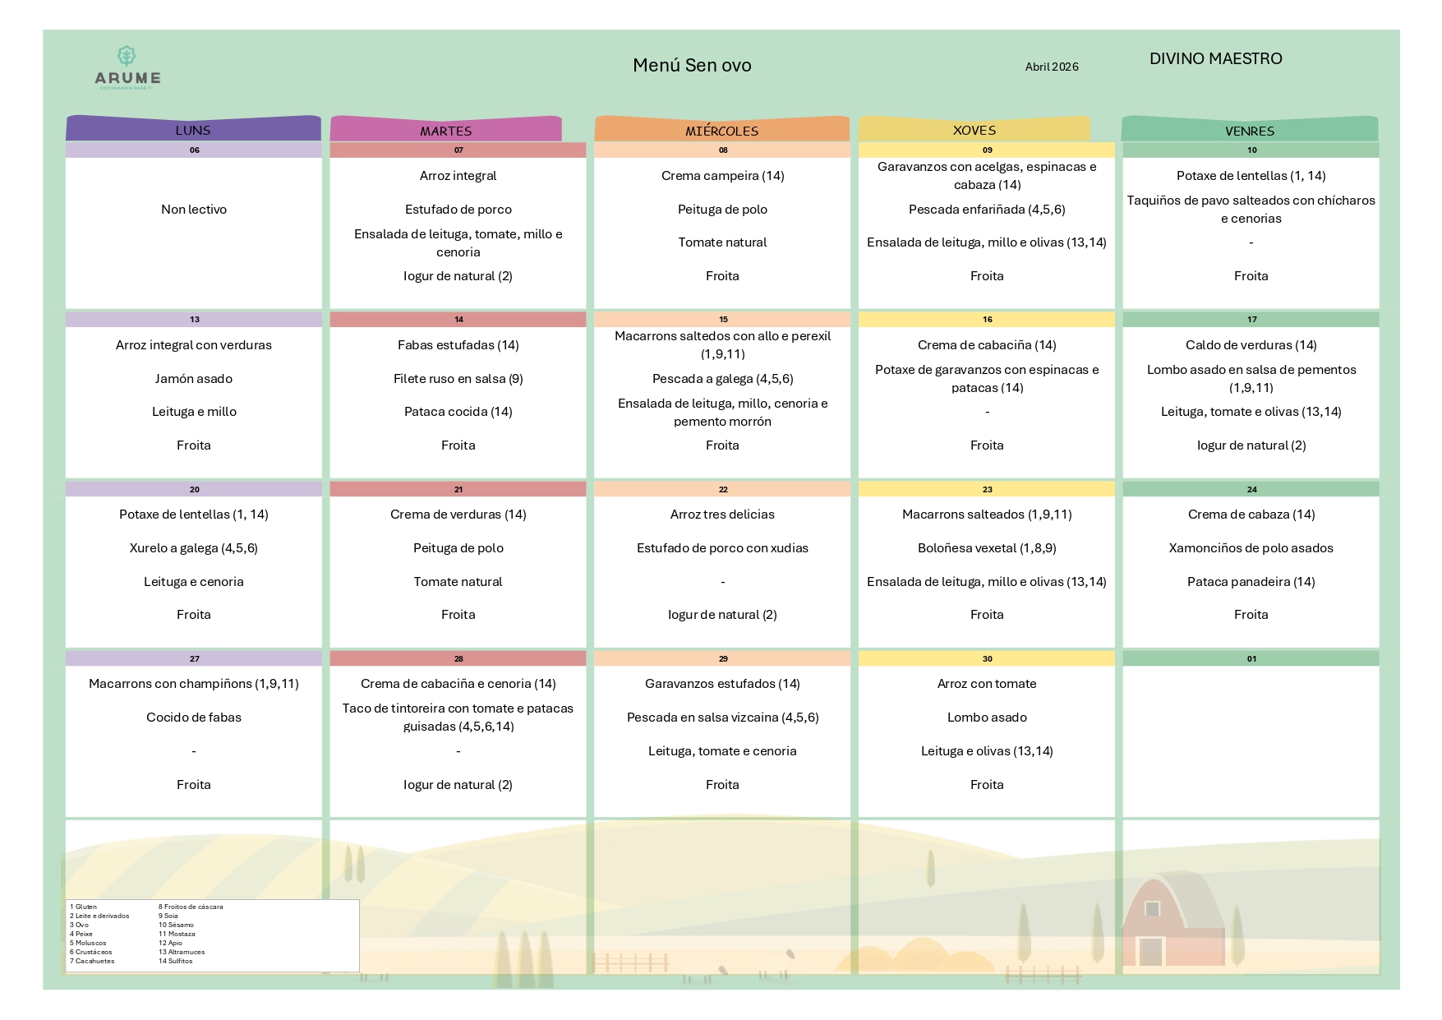This screenshot has width=1442, height=1020.
Task: Select the MIÉRCOLES day header
Action: tap(721, 131)
